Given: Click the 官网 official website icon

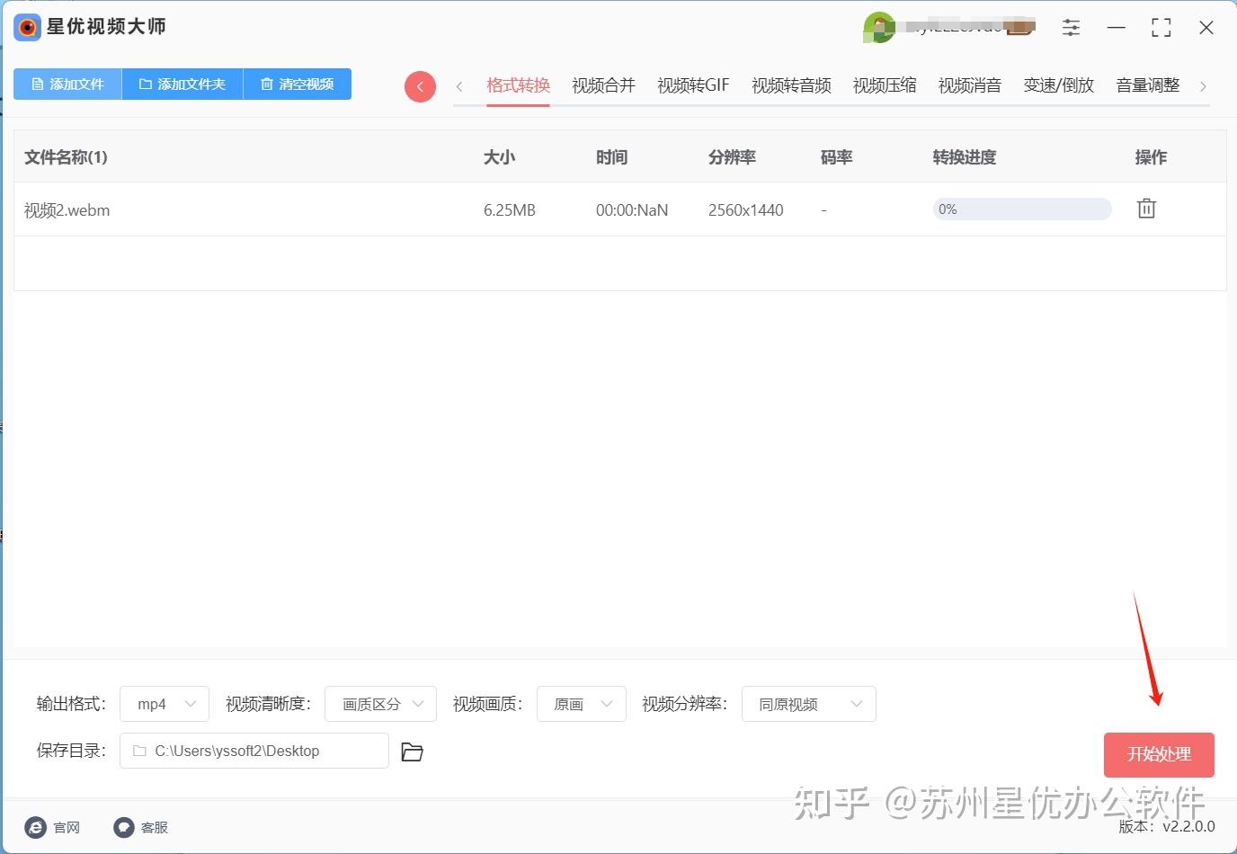Looking at the screenshot, I should pos(35,827).
